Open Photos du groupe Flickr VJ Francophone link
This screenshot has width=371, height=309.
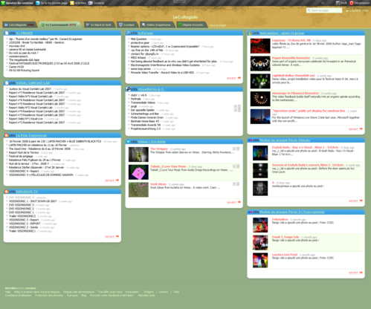(292, 212)
